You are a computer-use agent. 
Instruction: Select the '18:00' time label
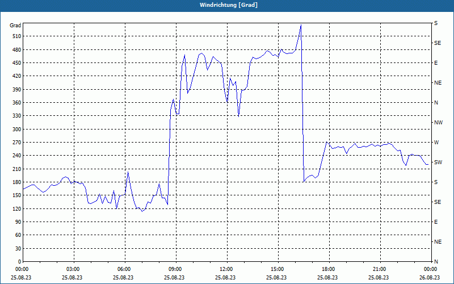click(328, 269)
